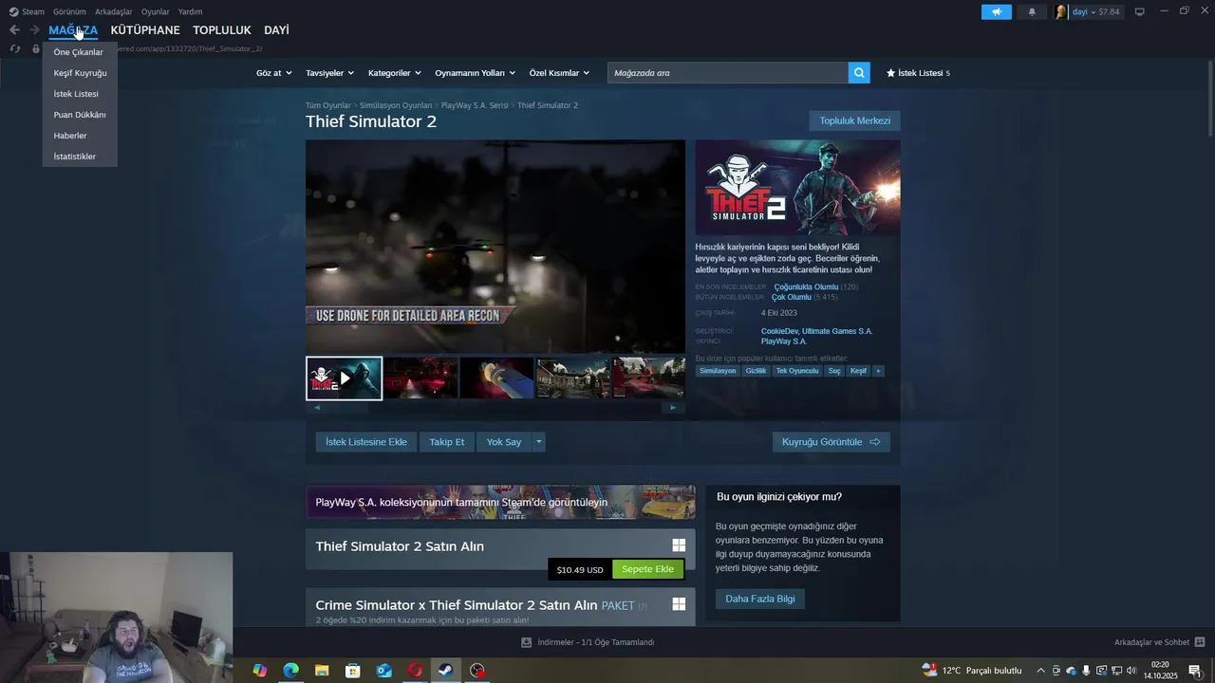
Task: Select Öne Çıkanlar in Mağaza menu
Action: tap(78, 52)
